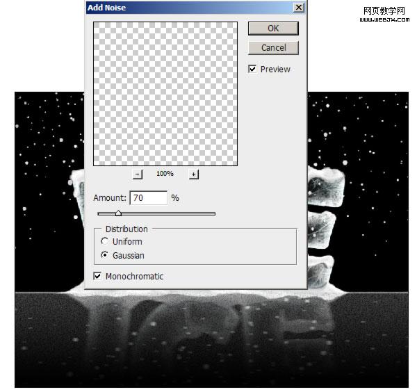The image size is (417, 392).
Task: Click the Amount slider track's right end
Action: tap(214, 213)
